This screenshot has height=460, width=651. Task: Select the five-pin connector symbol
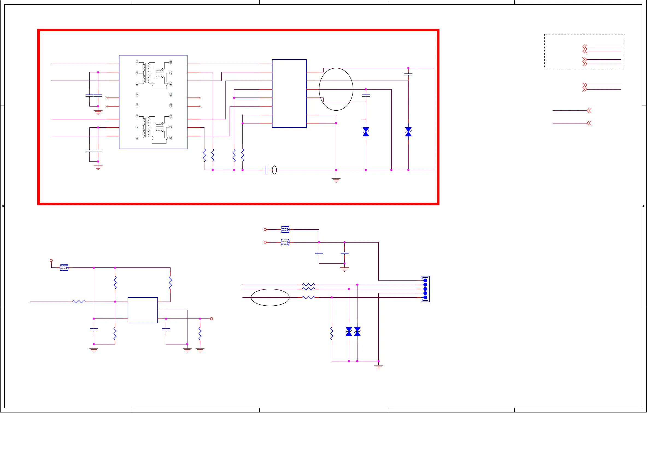pos(425,289)
